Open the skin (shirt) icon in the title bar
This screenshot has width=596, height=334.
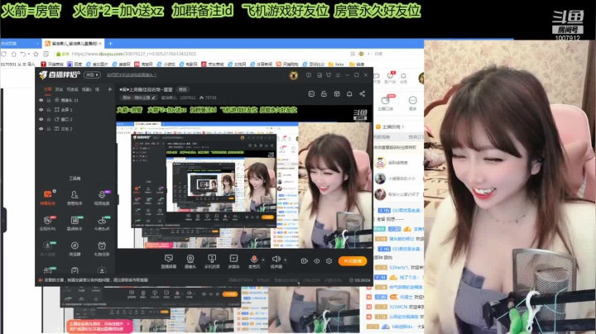[329, 75]
